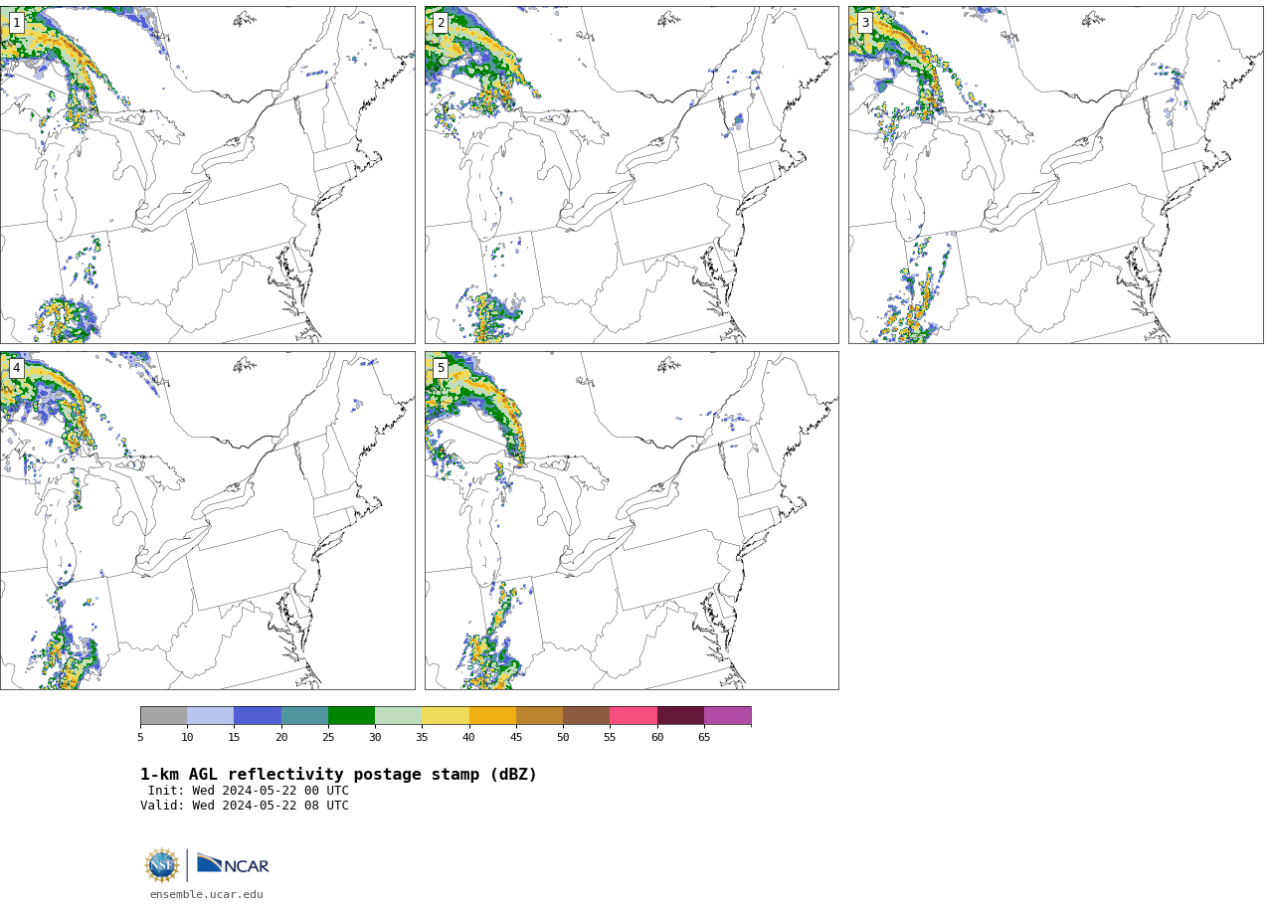Click the colorbar tick label 30

(x=375, y=737)
